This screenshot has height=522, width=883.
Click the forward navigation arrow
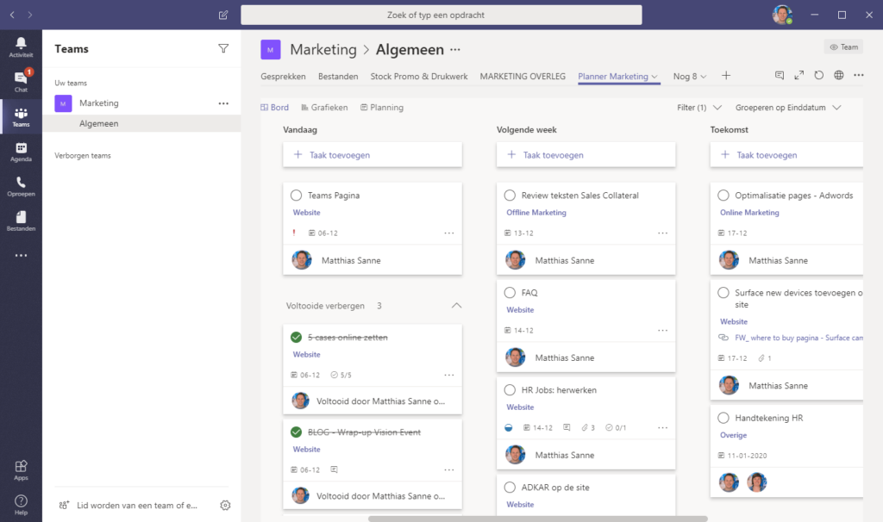(x=30, y=16)
